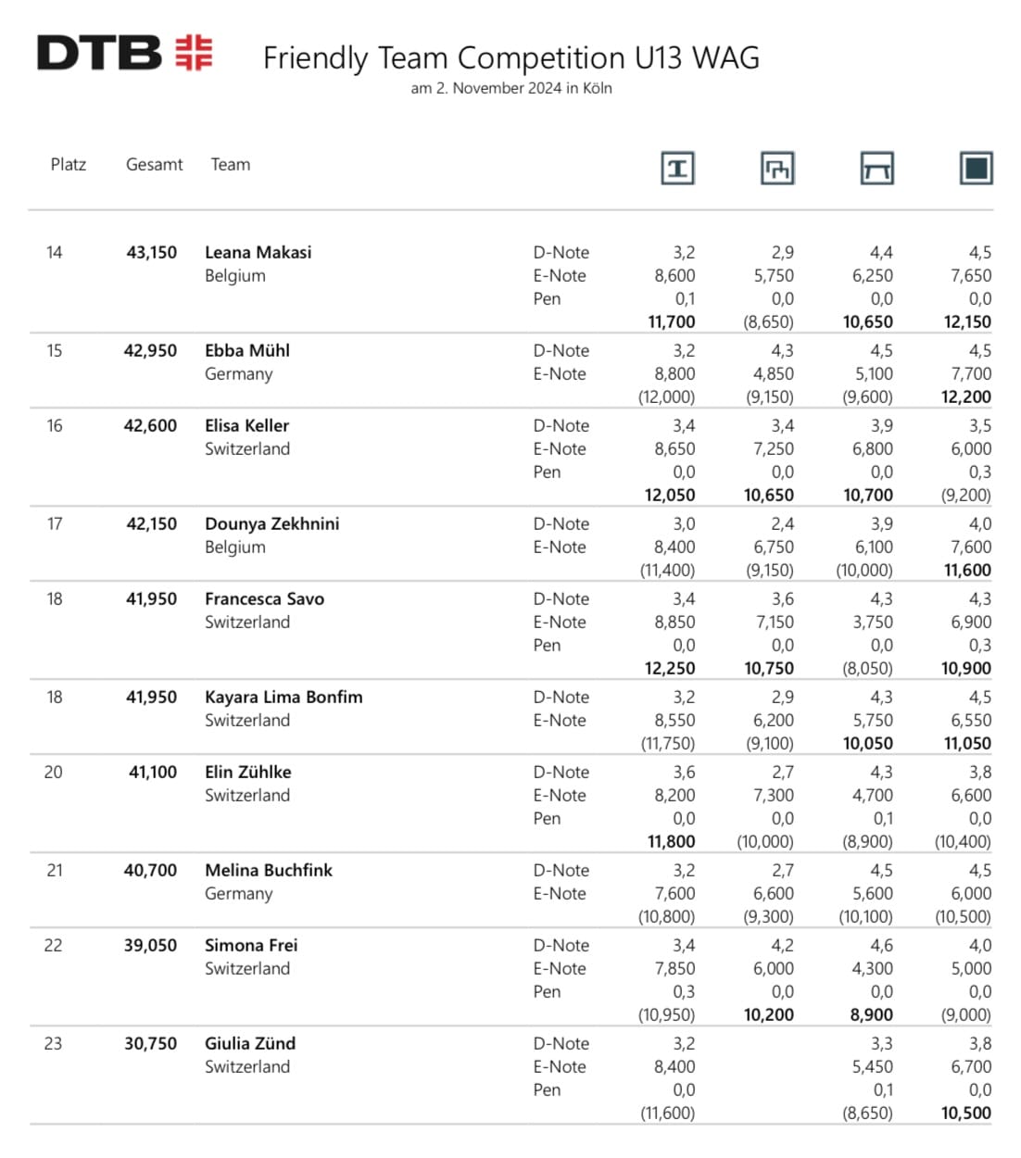The height and width of the screenshot is (1158, 1021).
Task: Select the floor exercise apparatus icon
Action: pos(976,168)
